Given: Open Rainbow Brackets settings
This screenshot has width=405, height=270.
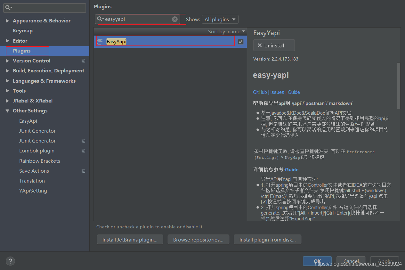Looking at the screenshot, I should (x=40, y=161).
